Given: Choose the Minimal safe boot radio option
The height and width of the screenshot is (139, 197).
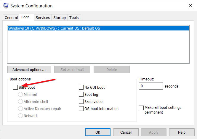Looking at the screenshot, I should pyautogui.click(x=20, y=94).
